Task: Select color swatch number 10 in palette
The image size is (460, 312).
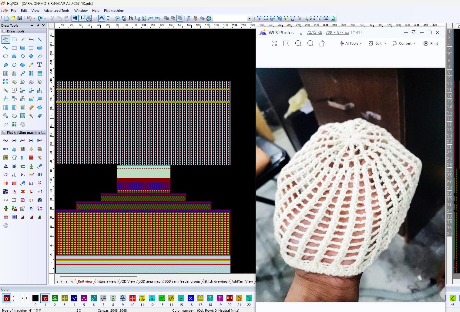Action: click(133, 299)
